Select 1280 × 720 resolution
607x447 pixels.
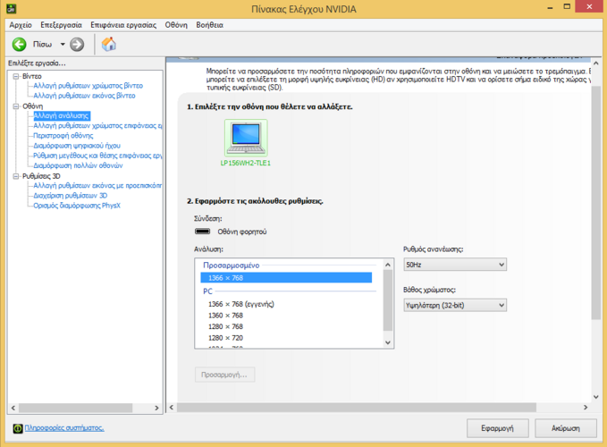[x=225, y=338]
